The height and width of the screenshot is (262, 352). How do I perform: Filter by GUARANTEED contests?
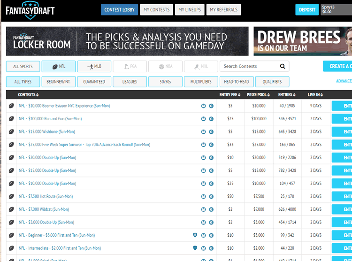pyautogui.click(x=94, y=82)
